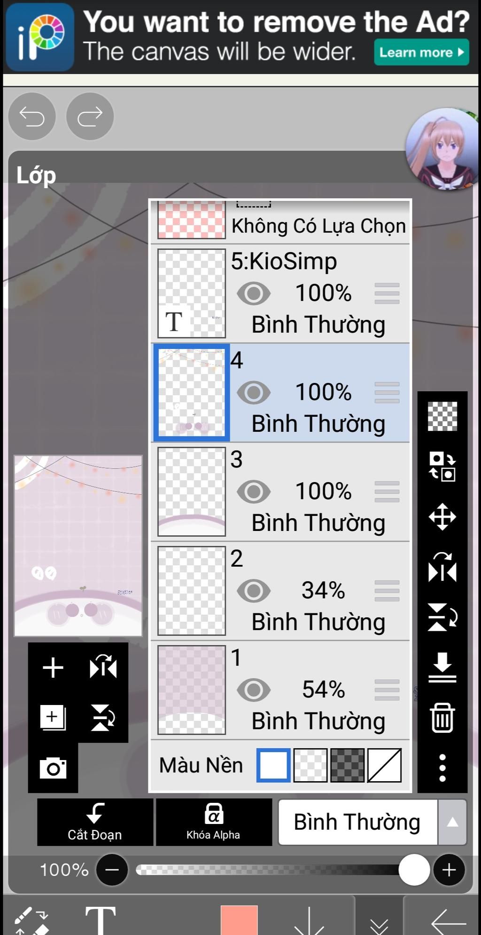Delete layer using the trash icon

click(442, 718)
